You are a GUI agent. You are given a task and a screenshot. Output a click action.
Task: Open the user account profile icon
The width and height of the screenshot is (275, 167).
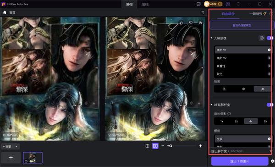[228, 4]
